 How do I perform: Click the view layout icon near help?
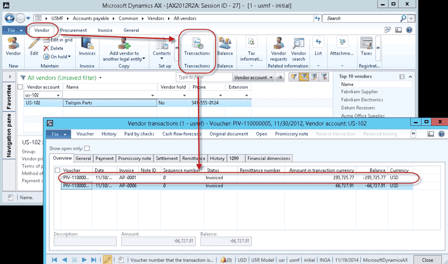tap(398, 30)
